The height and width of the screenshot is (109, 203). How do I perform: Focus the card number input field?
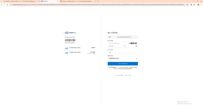click(123, 43)
